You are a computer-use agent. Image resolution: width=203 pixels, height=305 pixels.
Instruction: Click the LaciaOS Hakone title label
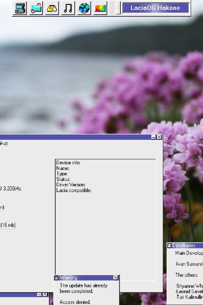pyautogui.click(x=156, y=8)
